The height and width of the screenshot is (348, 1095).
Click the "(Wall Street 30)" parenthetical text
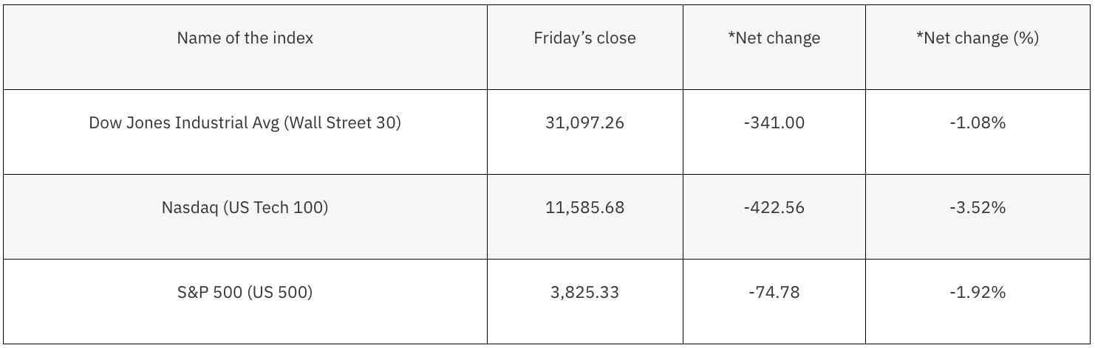tap(343, 122)
